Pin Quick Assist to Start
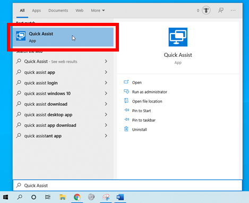 click(x=141, y=111)
